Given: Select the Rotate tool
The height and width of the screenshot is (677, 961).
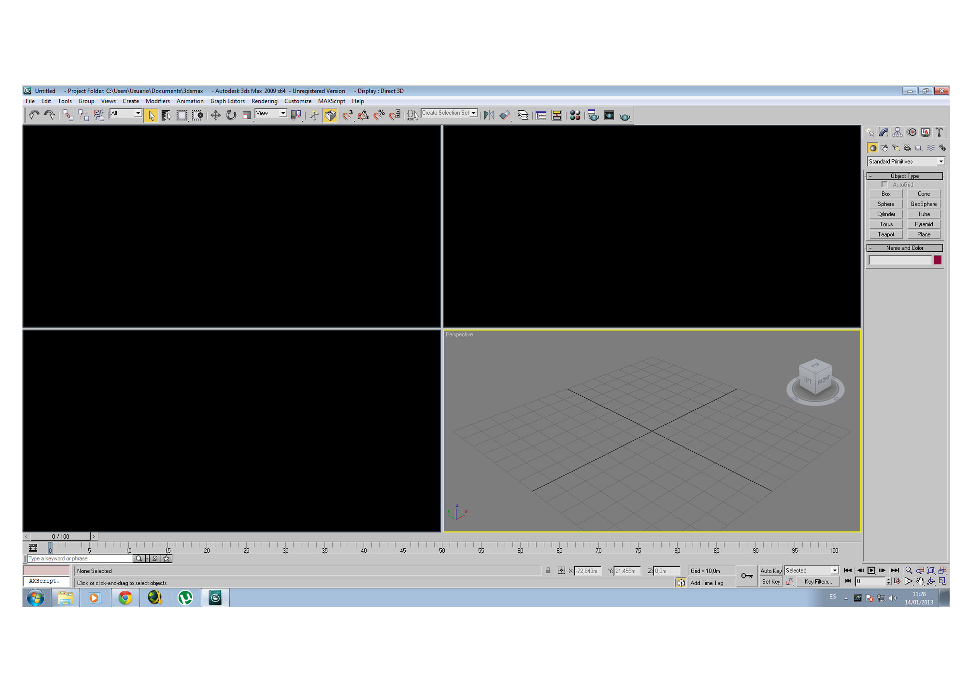Looking at the screenshot, I should click(231, 115).
